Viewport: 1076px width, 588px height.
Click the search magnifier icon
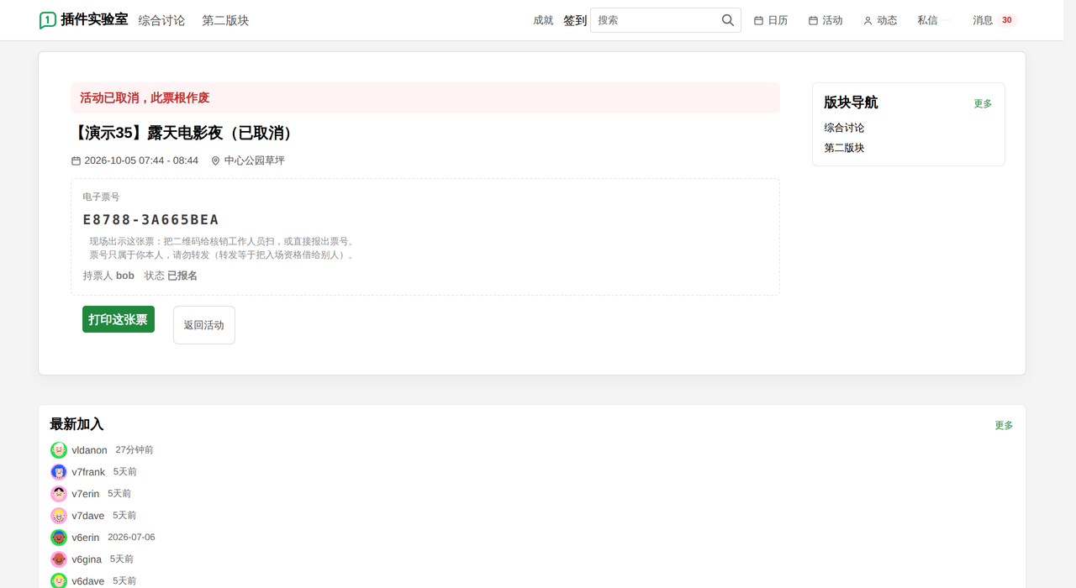(x=728, y=20)
